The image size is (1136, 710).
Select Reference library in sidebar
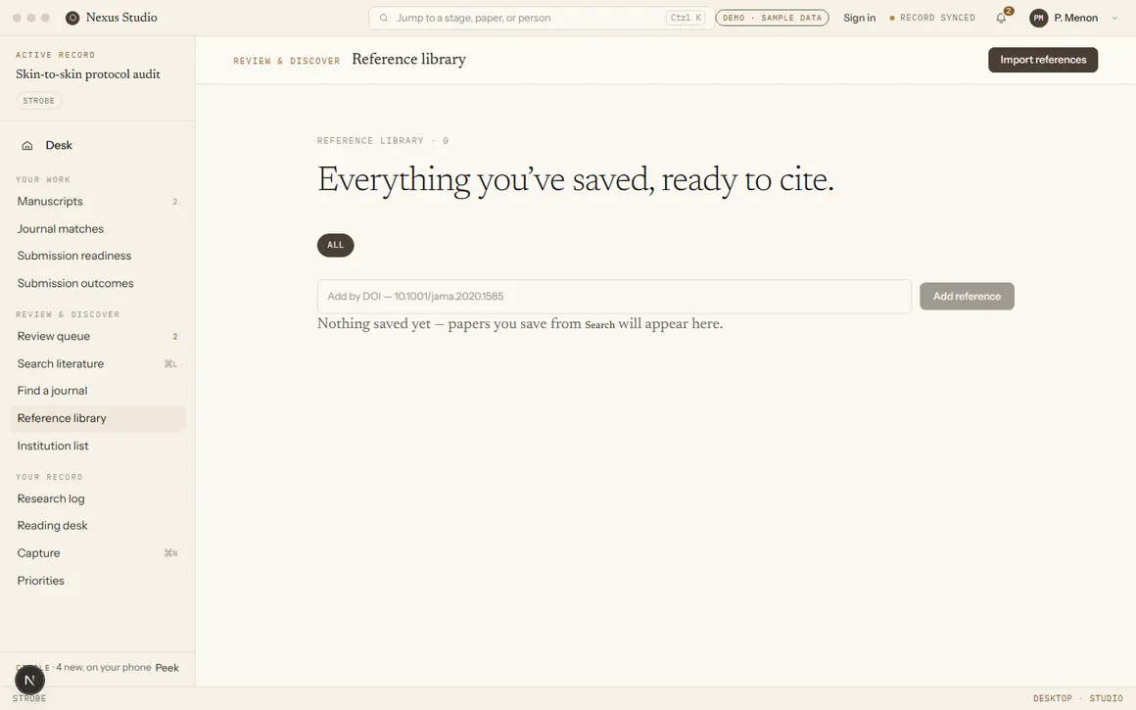98,418
